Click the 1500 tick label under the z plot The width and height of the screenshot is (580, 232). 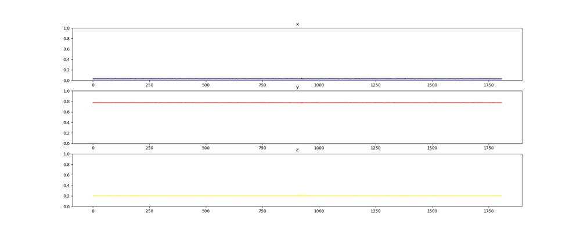432,211
